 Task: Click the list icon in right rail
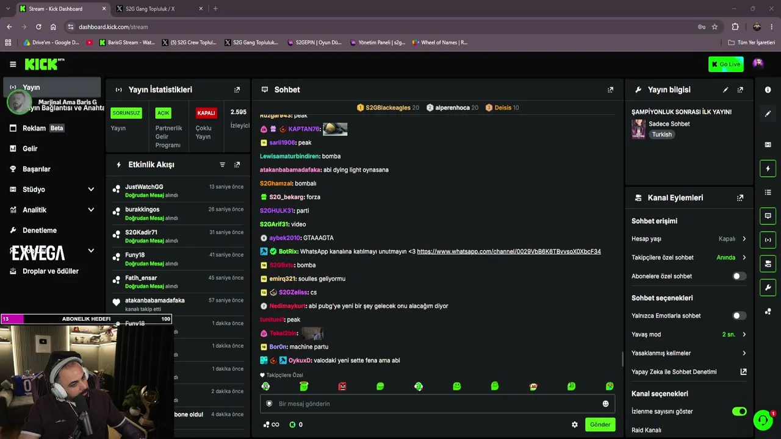click(768, 192)
